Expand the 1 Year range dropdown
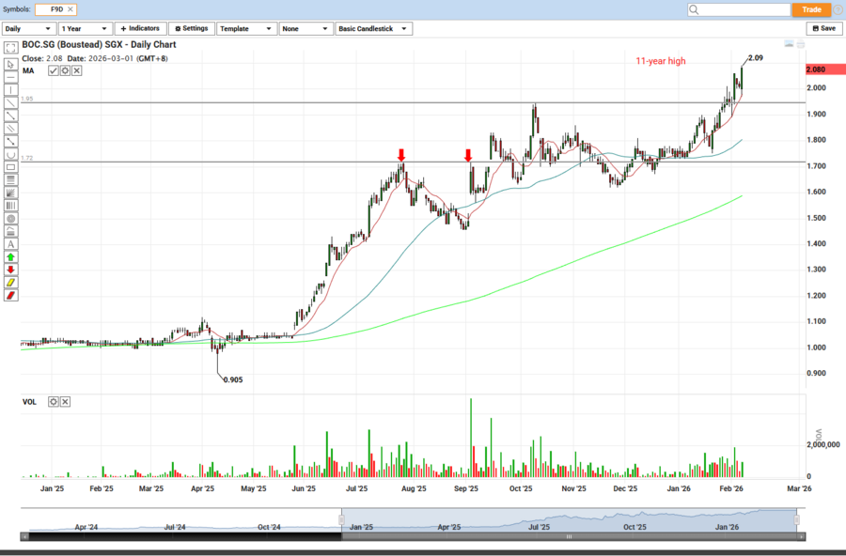 (85, 29)
